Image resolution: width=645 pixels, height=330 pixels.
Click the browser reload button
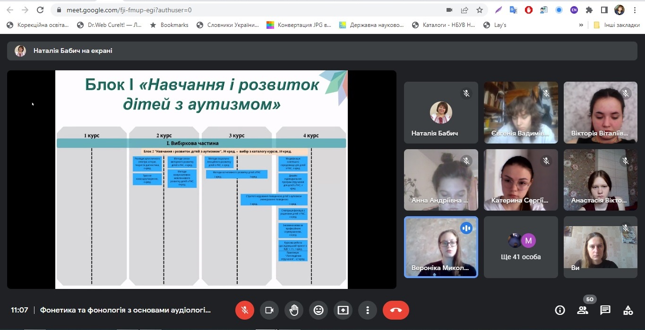click(40, 10)
